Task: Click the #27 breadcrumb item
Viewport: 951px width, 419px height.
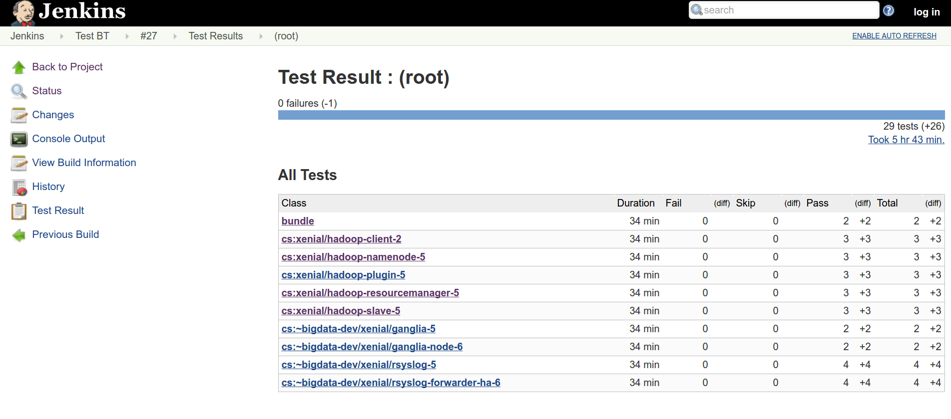Action: click(149, 36)
